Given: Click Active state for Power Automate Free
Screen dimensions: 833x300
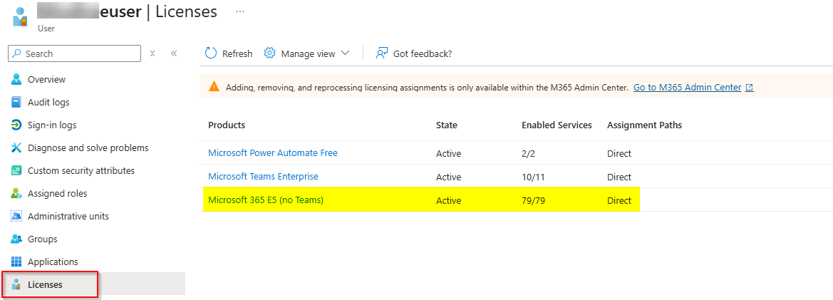Looking at the screenshot, I should [448, 154].
